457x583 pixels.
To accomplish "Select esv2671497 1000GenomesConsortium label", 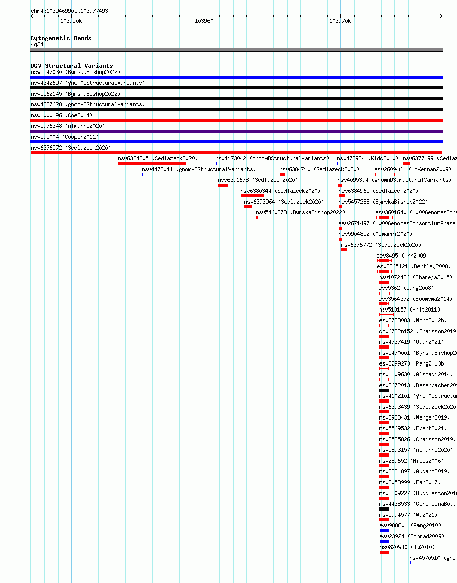I will tap(397, 223).
